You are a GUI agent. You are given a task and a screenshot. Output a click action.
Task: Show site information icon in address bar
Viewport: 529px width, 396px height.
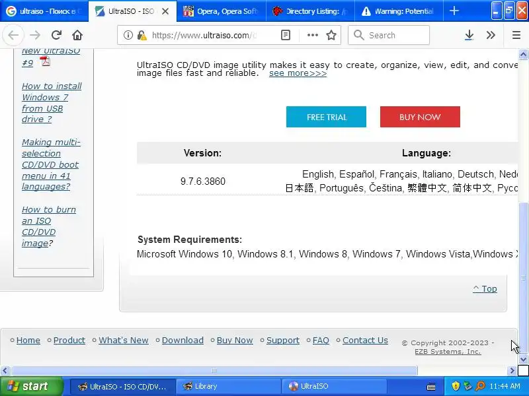coord(128,35)
